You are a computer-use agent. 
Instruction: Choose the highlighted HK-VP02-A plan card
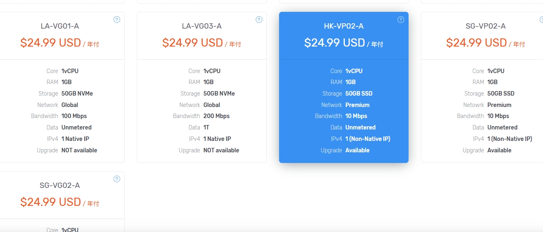(344, 87)
